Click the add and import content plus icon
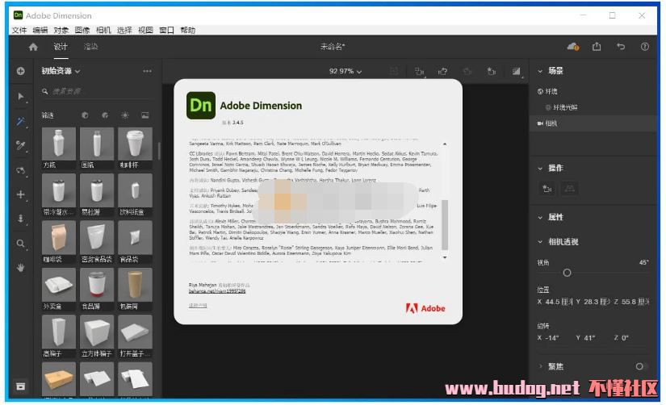Screen dimensions: 666x405 pyautogui.click(x=20, y=71)
